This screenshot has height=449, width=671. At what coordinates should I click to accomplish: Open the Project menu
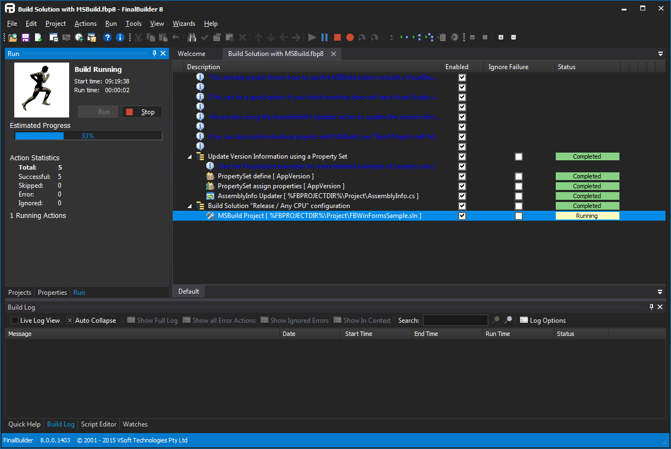(55, 24)
